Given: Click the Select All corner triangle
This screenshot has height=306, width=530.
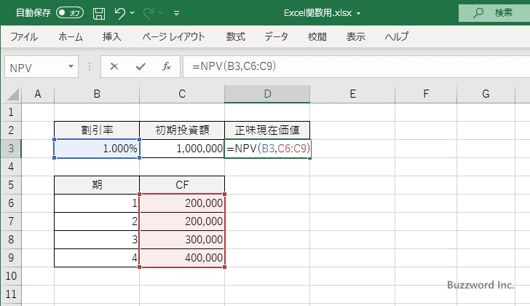Looking at the screenshot, I should [x=12, y=94].
